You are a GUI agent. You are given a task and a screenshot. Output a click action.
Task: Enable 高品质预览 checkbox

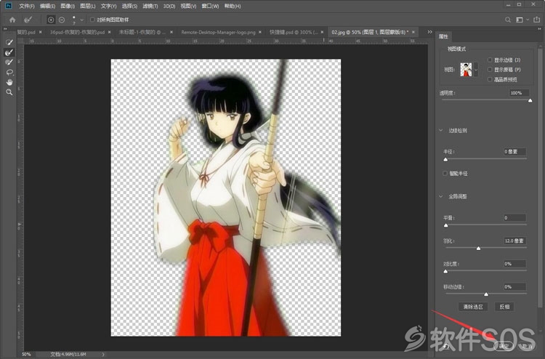(x=490, y=79)
